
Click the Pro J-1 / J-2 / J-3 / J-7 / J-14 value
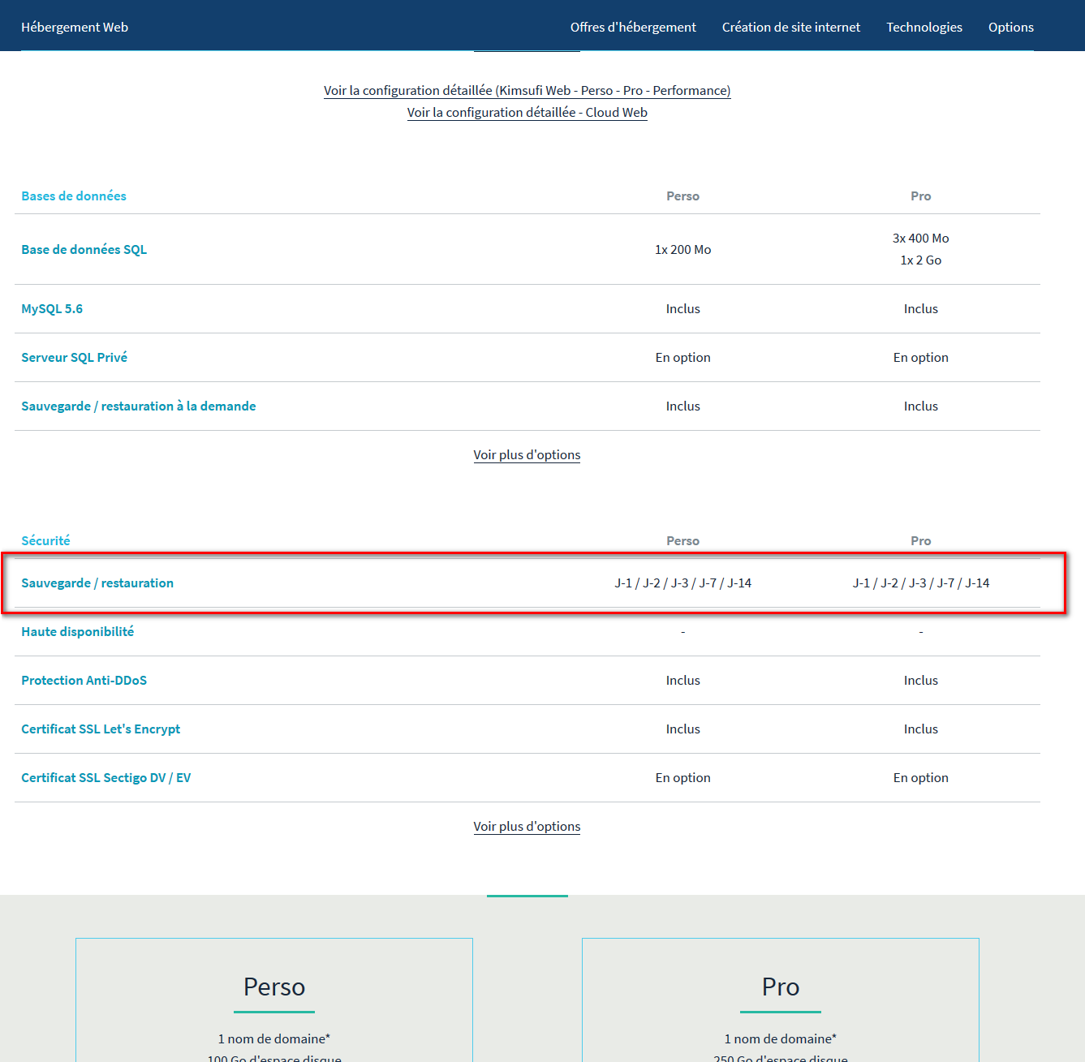[x=921, y=583]
